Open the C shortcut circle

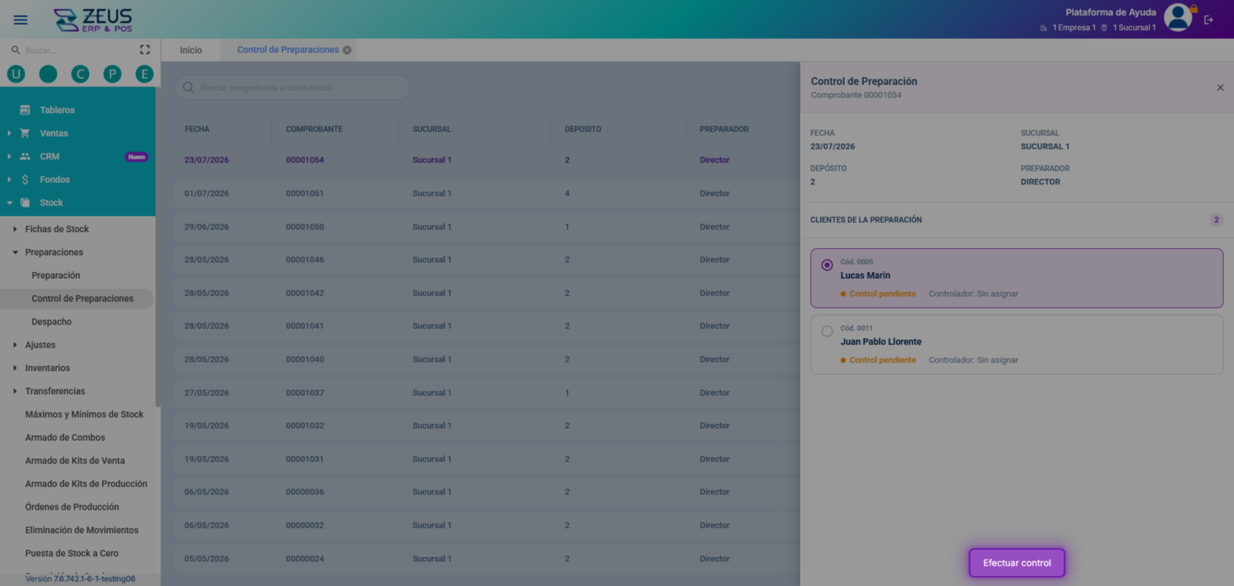tap(80, 74)
